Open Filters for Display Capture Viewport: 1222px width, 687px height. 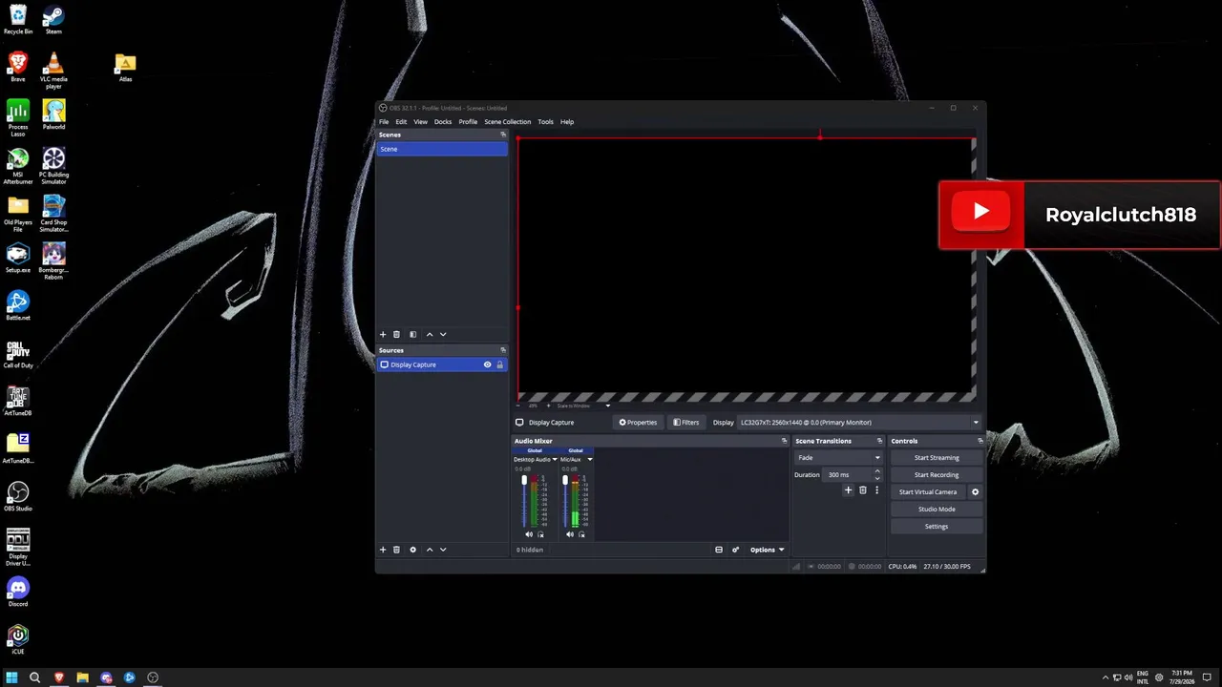[x=686, y=423]
